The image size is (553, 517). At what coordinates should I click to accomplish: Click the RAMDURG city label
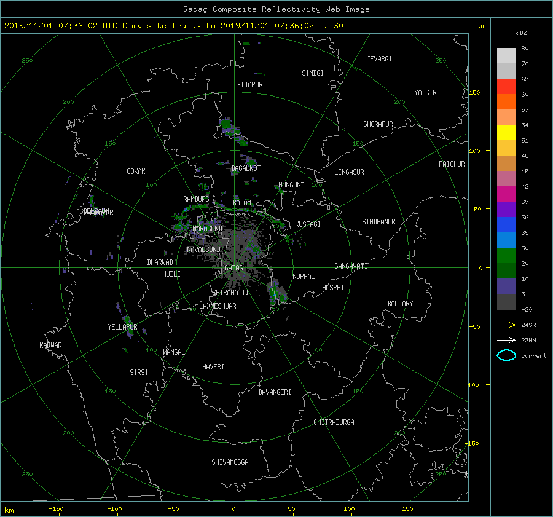pos(196,199)
